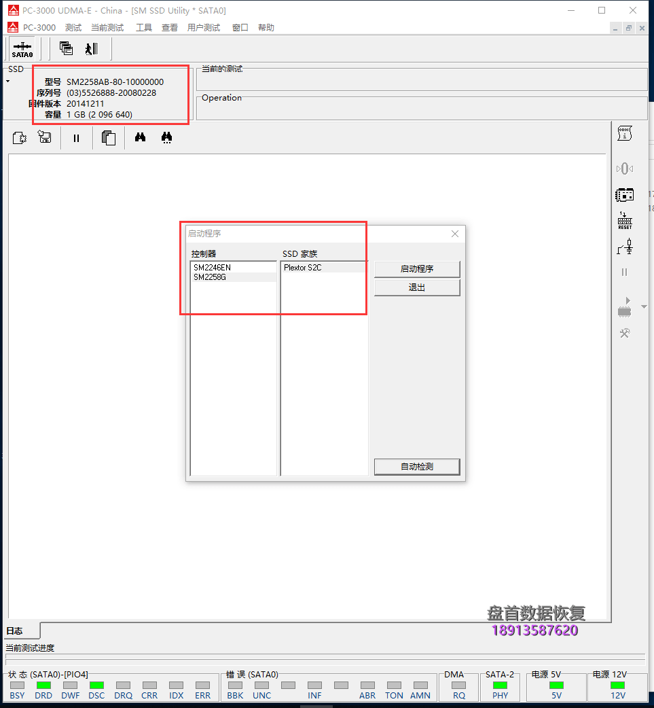Viewport: 654px width, 708px height.
Task: Click the exit utility running-man icon
Action: 92,48
